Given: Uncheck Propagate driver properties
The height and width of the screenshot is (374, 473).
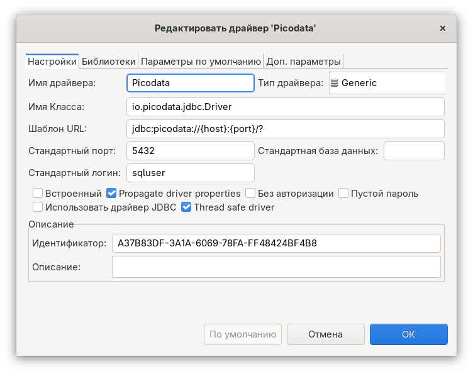Looking at the screenshot, I should (x=111, y=193).
